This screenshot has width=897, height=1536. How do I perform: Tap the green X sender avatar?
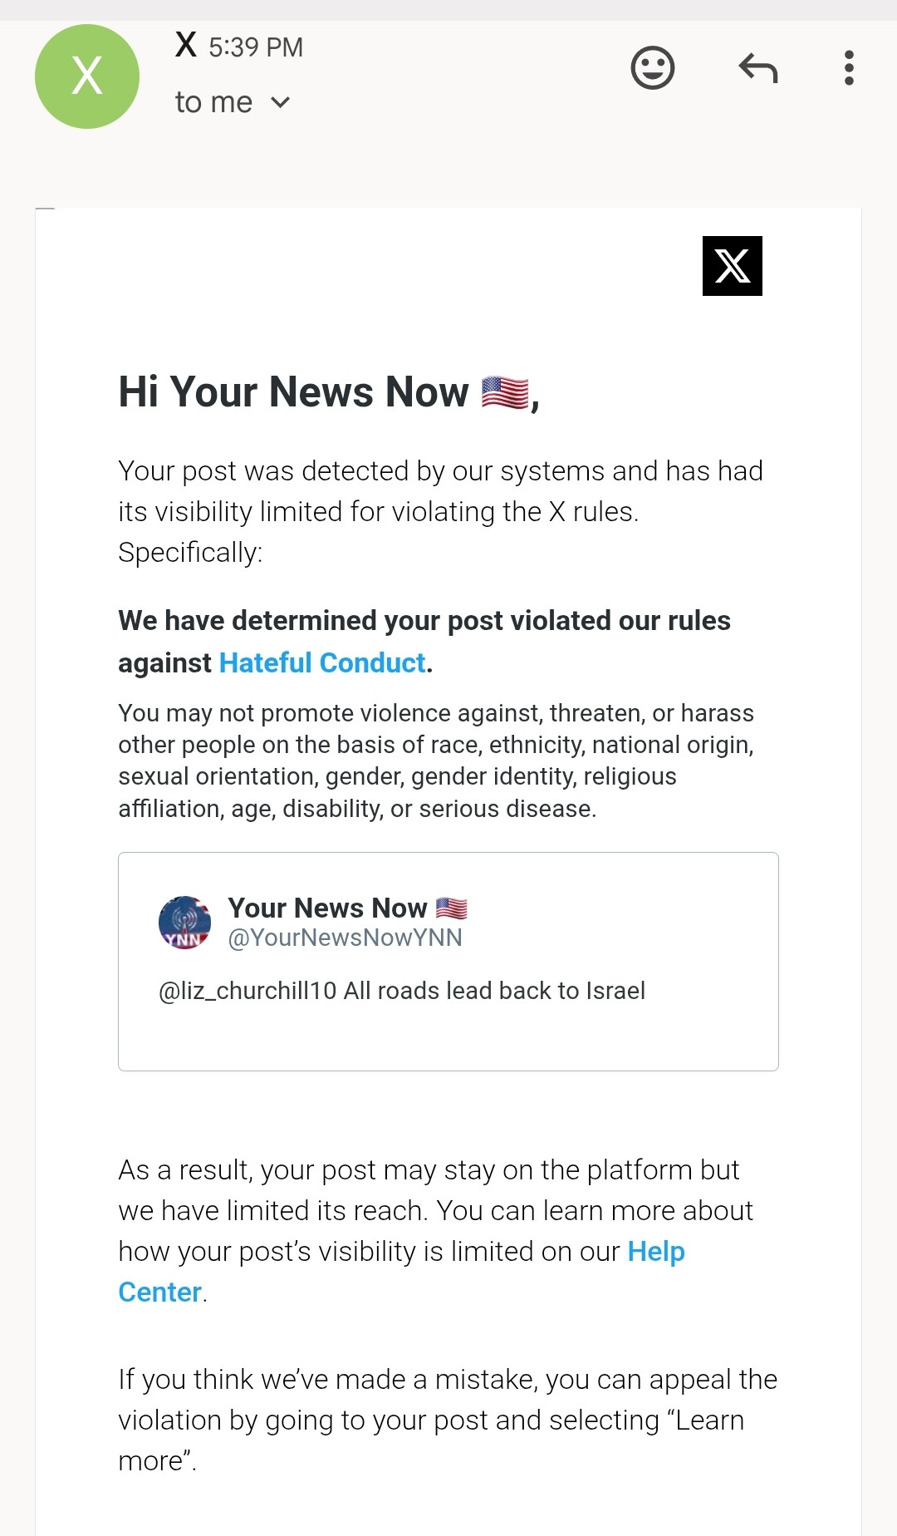point(87,76)
